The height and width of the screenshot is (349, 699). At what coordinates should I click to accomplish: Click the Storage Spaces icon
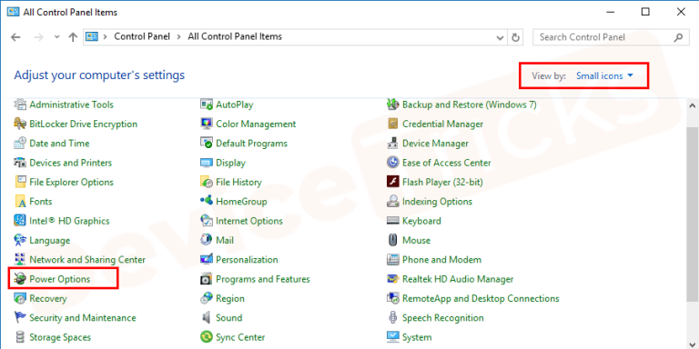click(20, 337)
